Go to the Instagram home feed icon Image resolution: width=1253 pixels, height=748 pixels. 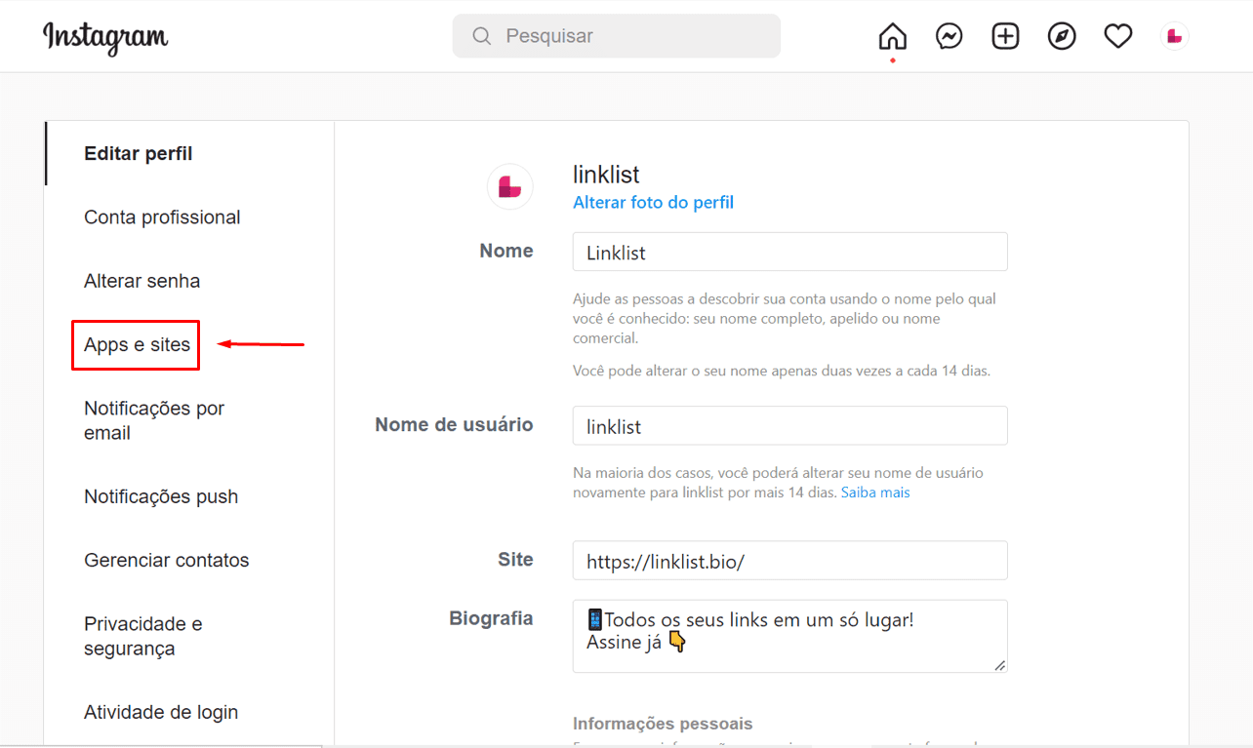coord(892,36)
